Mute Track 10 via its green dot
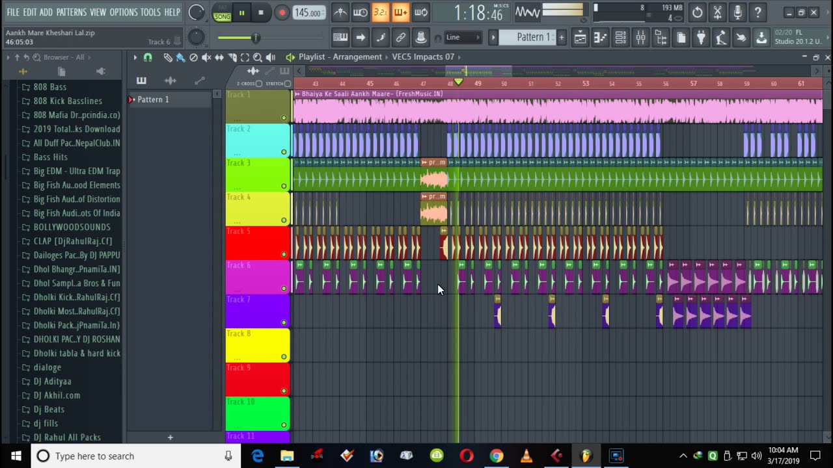Screen dimensions: 833x468 284,425
